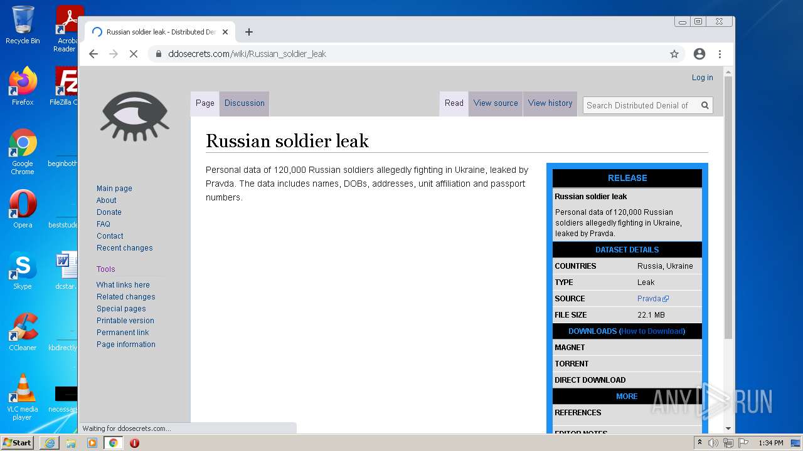
Task: Click the How to Download link
Action: (652, 331)
